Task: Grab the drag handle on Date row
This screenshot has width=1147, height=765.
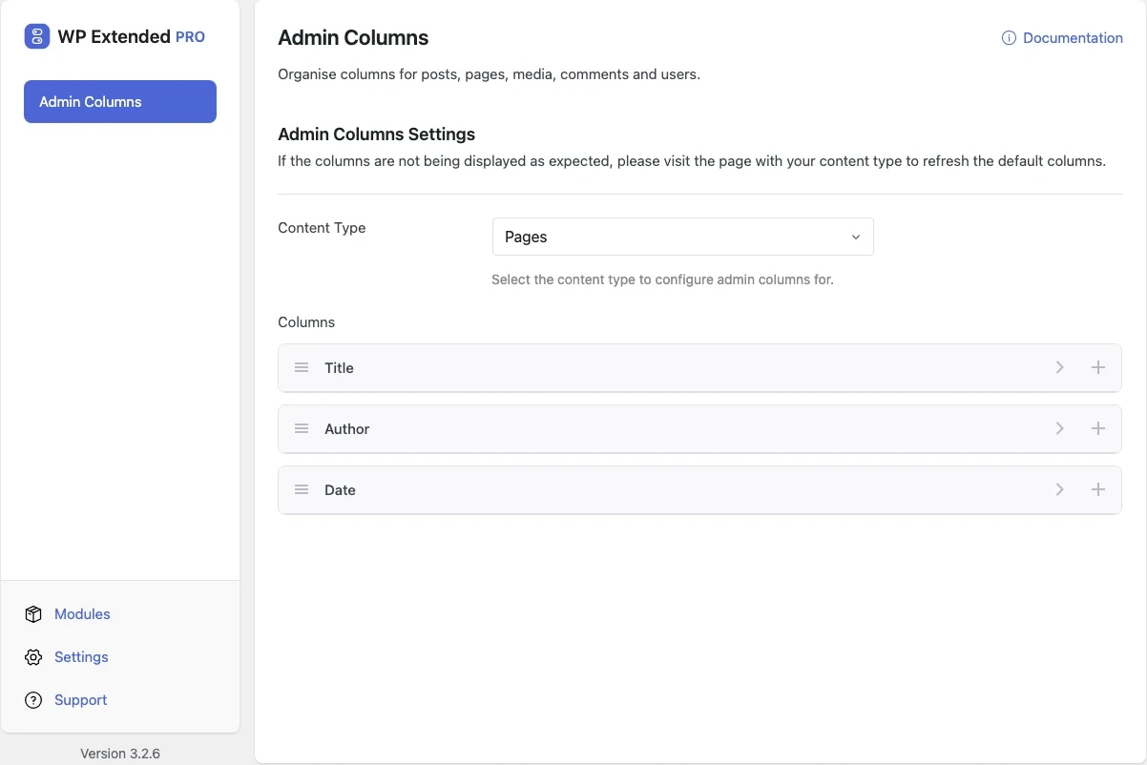Action: [302, 490]
